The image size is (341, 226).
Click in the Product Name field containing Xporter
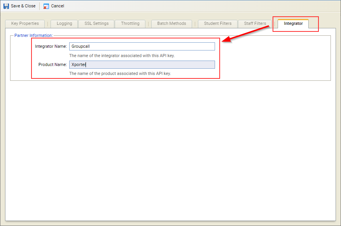pyautogui.click(x=142, y=65)
